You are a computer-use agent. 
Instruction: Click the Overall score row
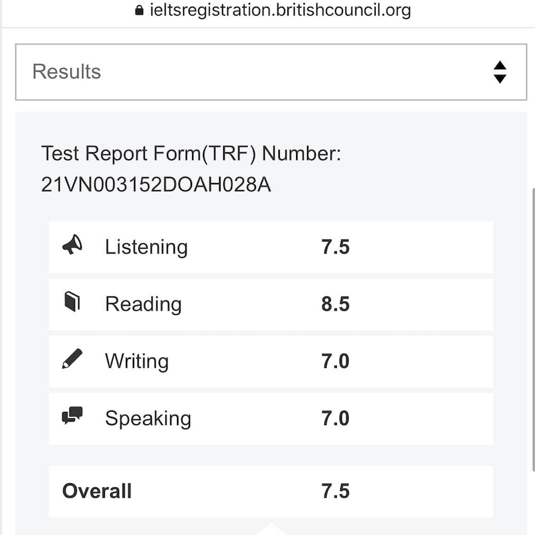[271, 491]
